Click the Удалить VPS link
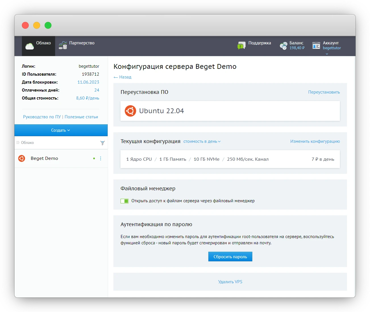Viewport: 370px width, 312px height. tap(230, 282)
